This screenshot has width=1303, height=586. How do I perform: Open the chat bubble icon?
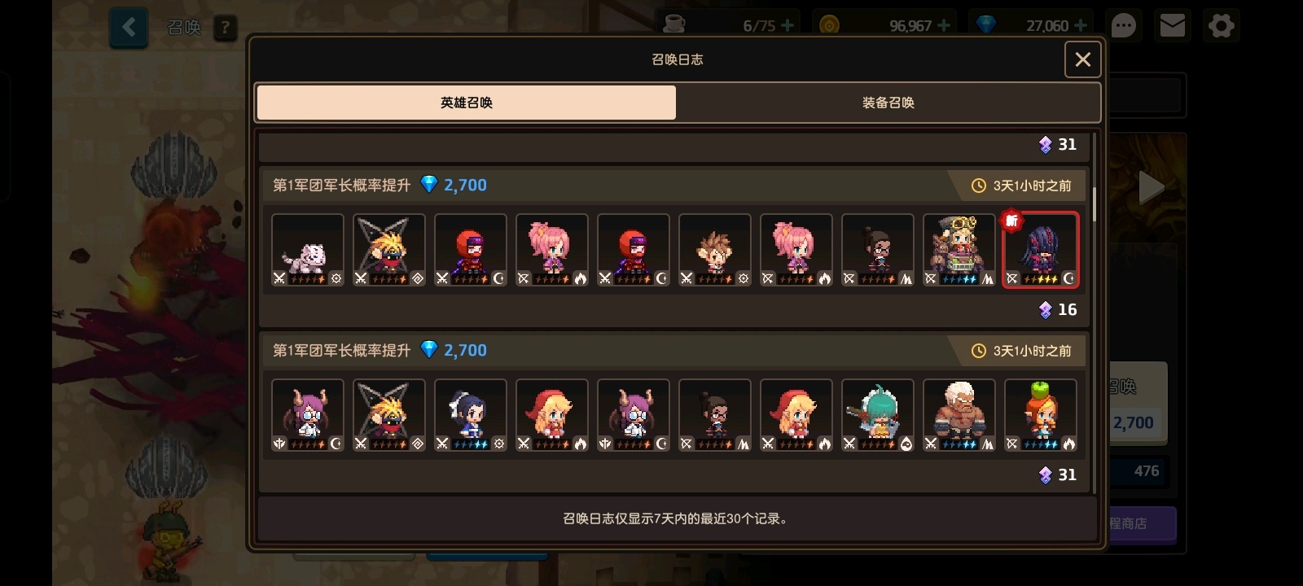(x=1123, y=26)
